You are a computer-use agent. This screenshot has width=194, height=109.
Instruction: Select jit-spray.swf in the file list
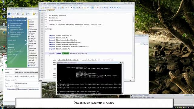(x=32, y=38)
